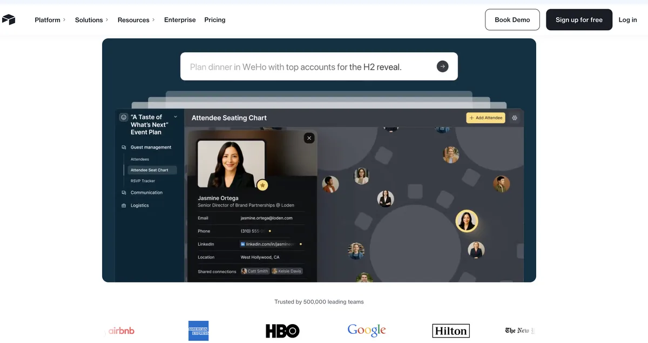This screenshot has height=343, width=648.
Task: Click the American Express logo
Action: tap(198, 331)
